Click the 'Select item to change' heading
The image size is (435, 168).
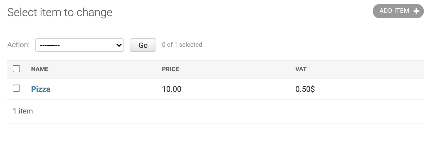pos(60,12)
